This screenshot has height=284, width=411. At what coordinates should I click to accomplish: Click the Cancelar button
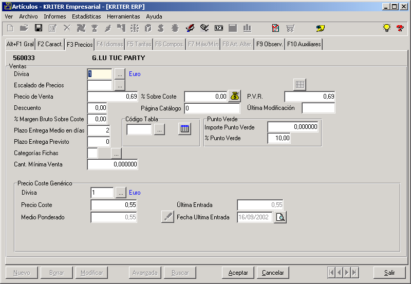(x=273, y=273)
